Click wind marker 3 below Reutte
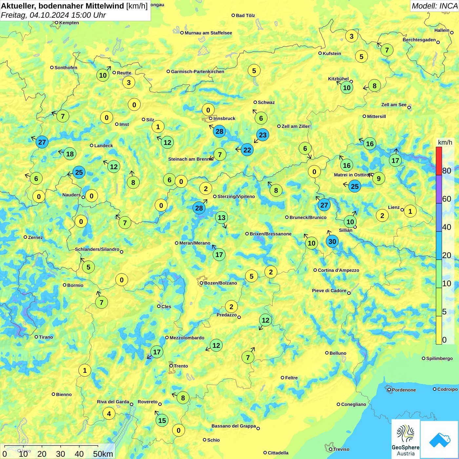The height and width of the screenshot is (459, 459). (129, 82)
